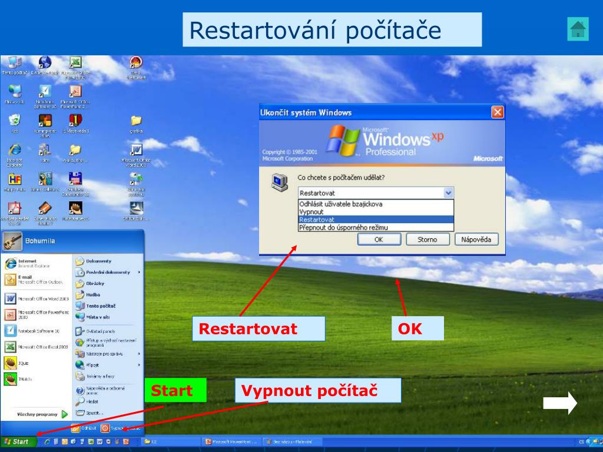Open Obrázky in Start menu
This screenshot has height=452, width=603.
[x=90, y=284]
